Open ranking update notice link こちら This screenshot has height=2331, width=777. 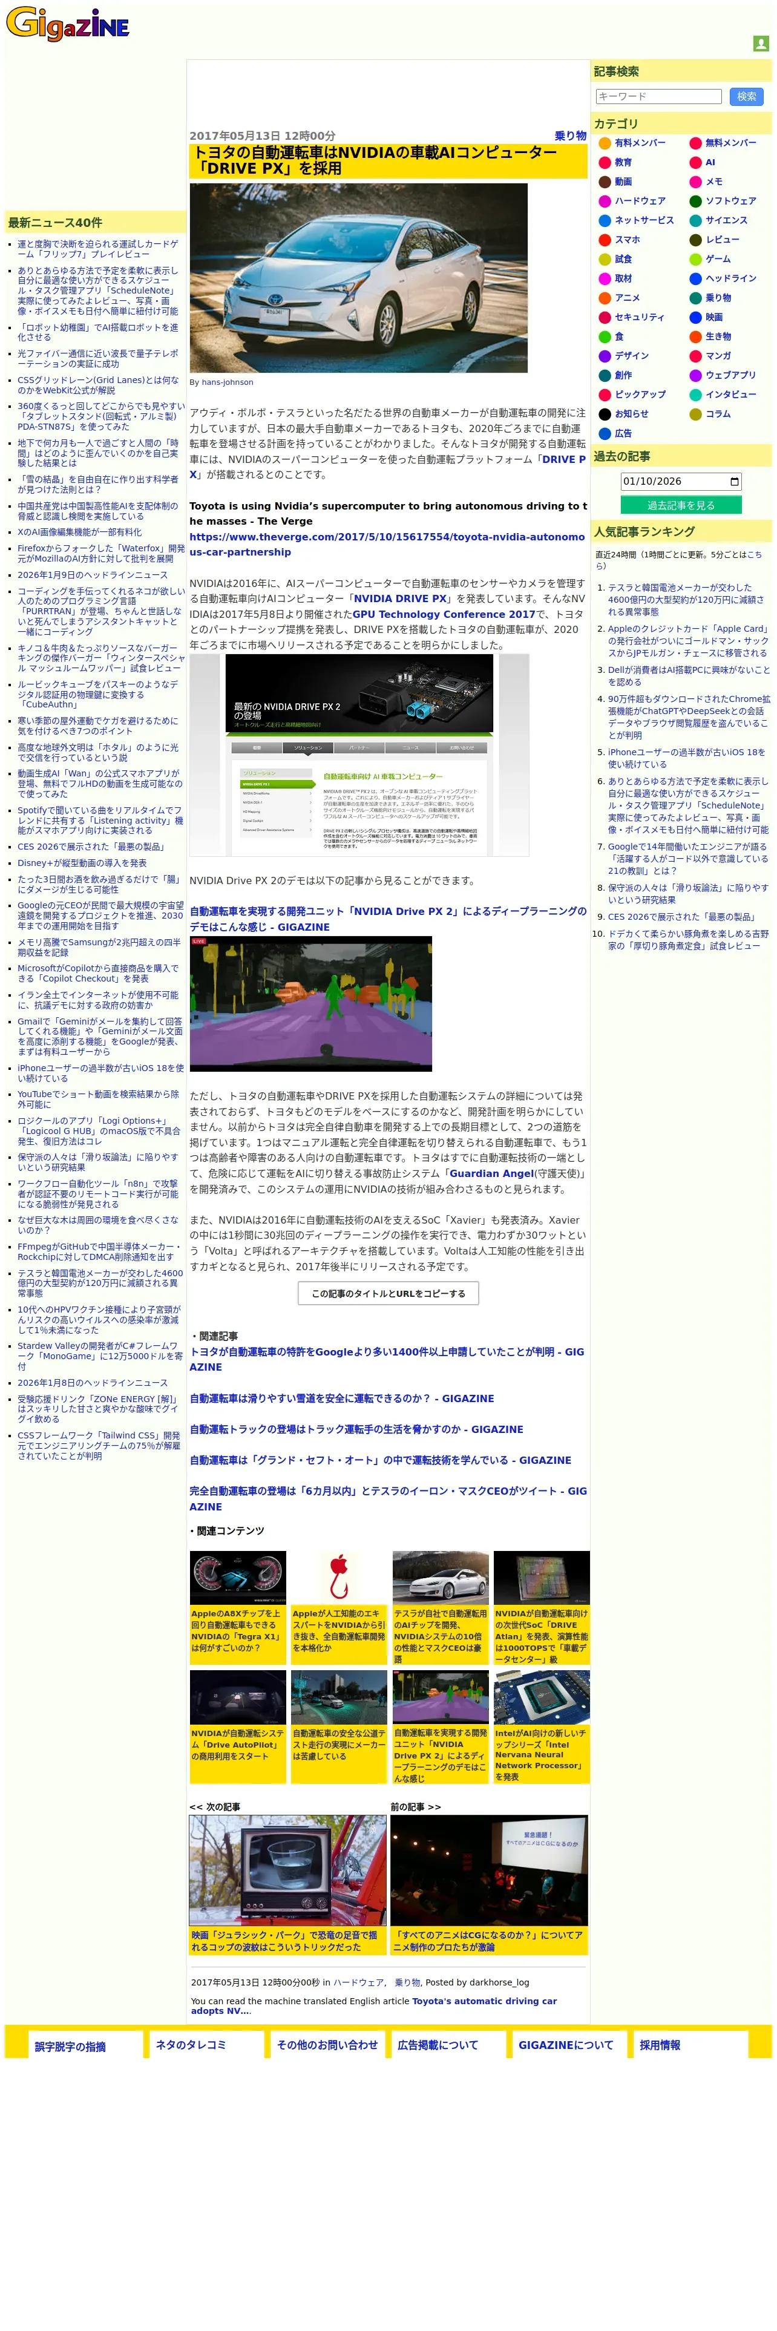point(678,560)
